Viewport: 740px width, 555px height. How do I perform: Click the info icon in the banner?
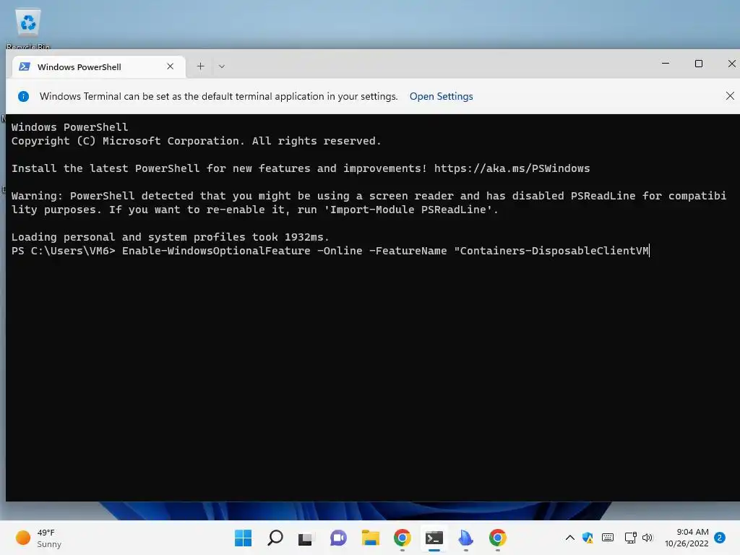[23, 96]
